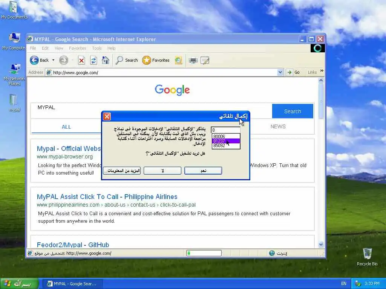Click the system tray icon near clock
The image size is (386, 289).
pos(358,284)
